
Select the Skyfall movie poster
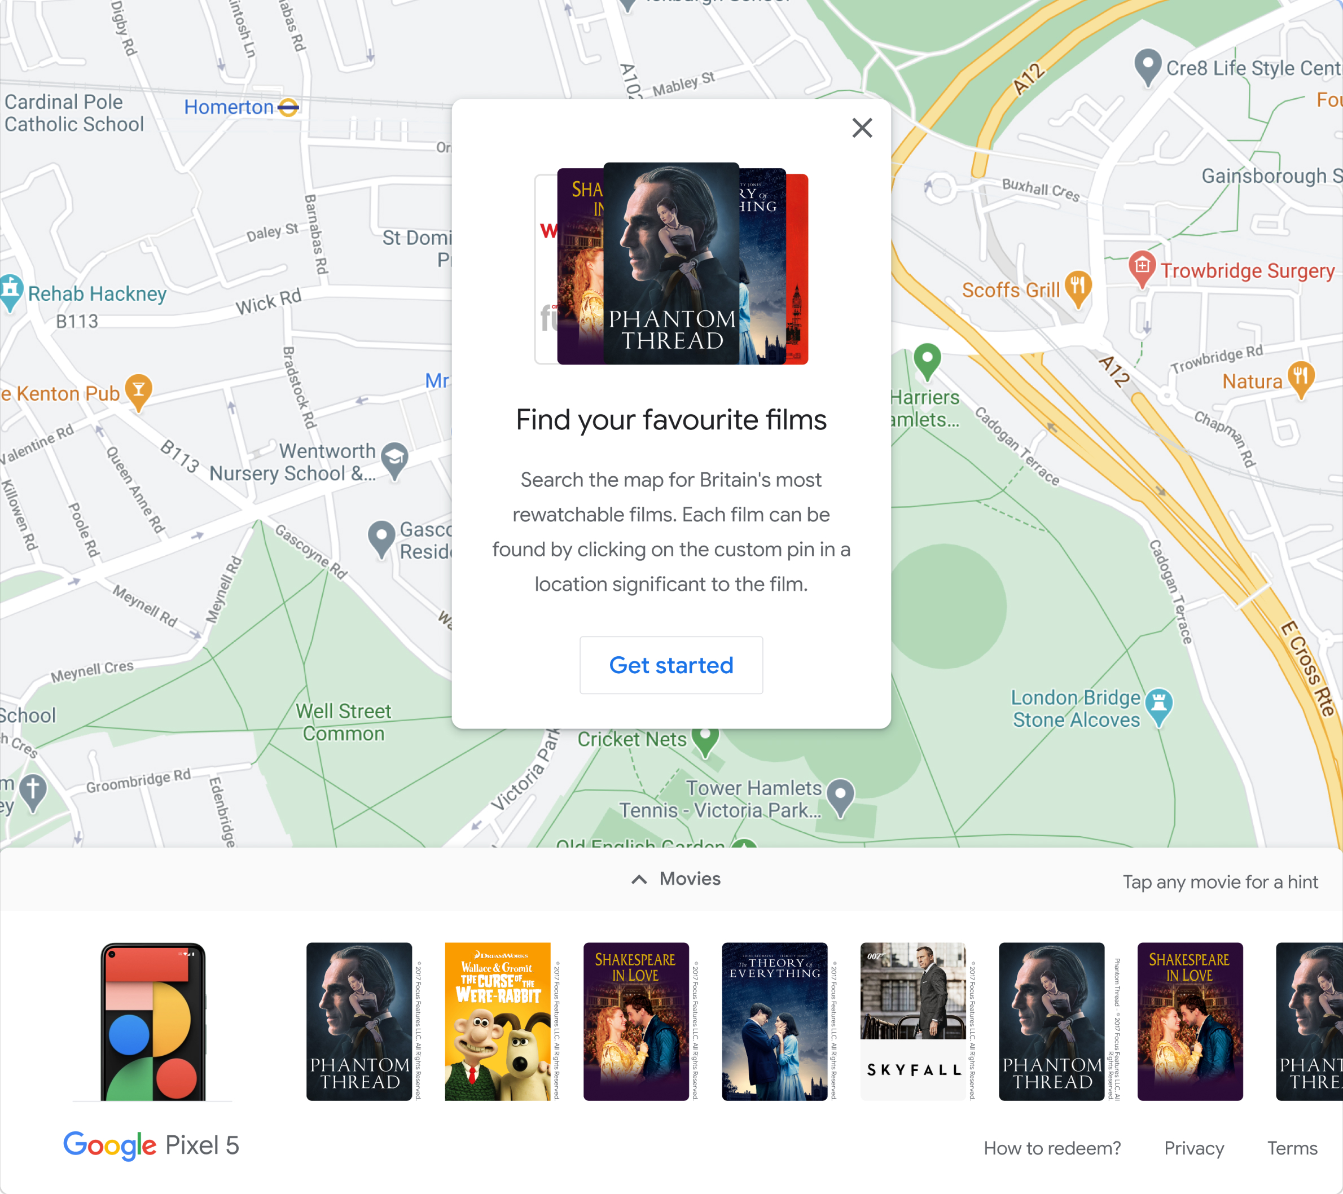pyautogui.click(x=913, y=1021)
